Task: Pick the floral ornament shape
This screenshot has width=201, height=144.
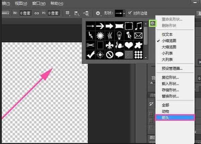Action: [119, 45]
